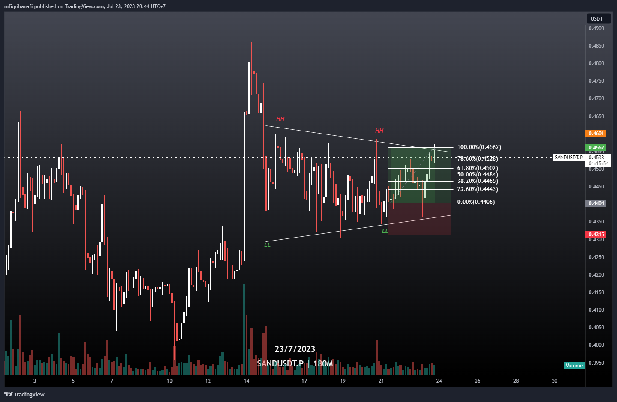This screenshot has width=617, height=402.
Task: Click the 61.80%(0.4502) Fibonacci level label
Action: (477, 168)
